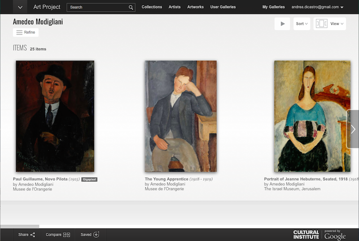Go to My Galleries
Viewport: 359px width, 241px height.
(274, 7)
